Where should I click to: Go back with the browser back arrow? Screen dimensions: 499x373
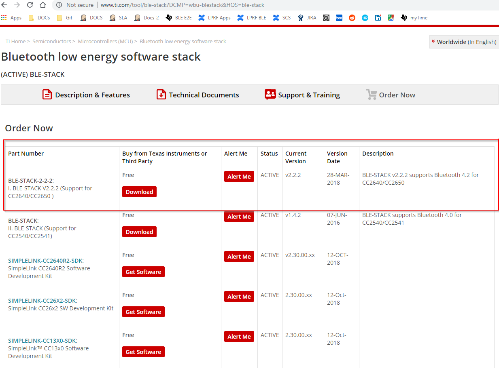click(x=6, y=5)
